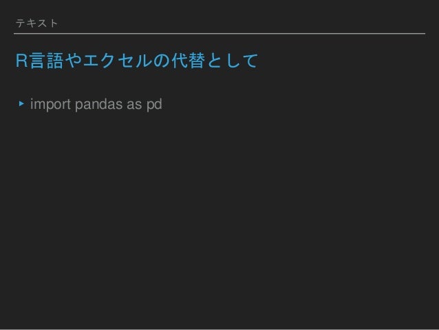Click 代替 in the slide title

point(188,61)
